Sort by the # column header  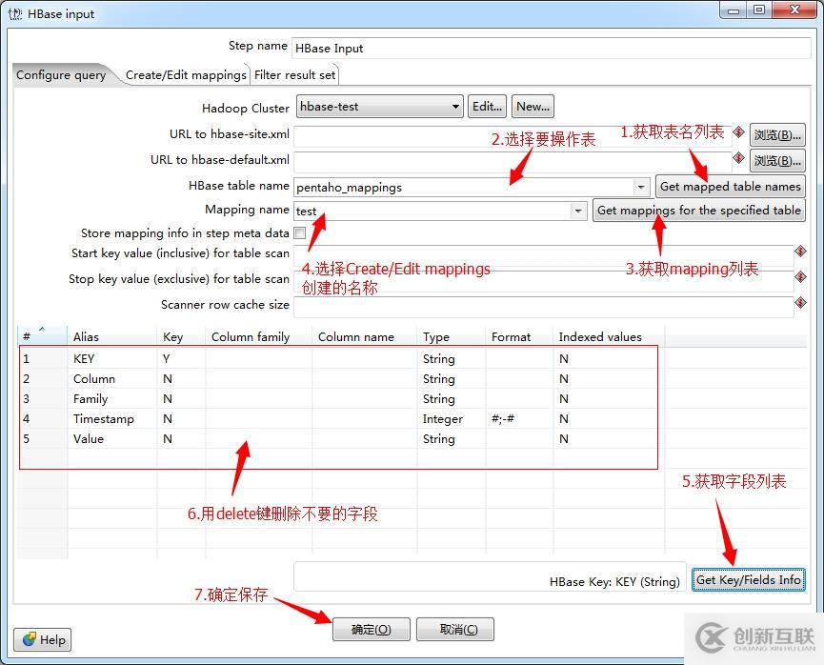[42, 336]
